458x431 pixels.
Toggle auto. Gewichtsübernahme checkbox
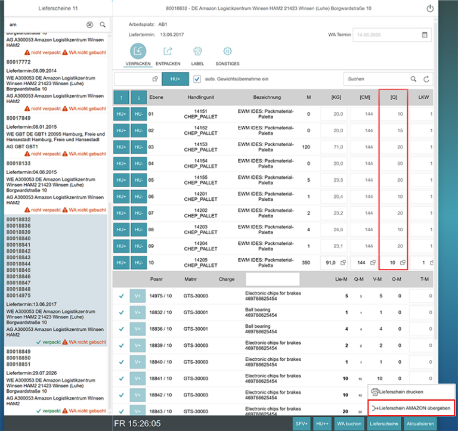(197, 79)
